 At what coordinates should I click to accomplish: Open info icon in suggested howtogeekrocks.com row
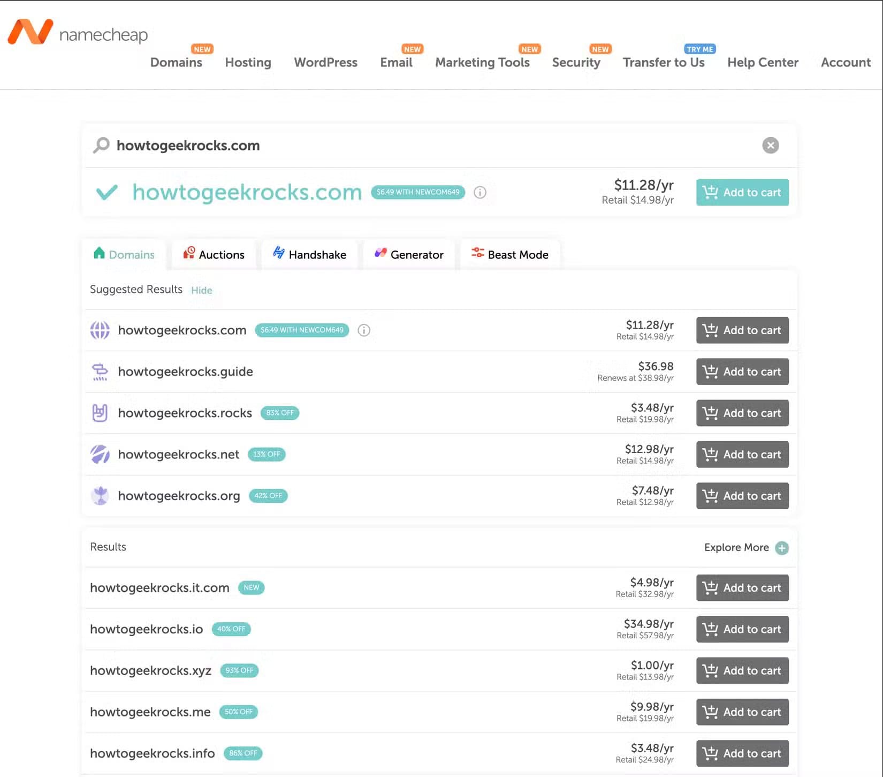364,330
